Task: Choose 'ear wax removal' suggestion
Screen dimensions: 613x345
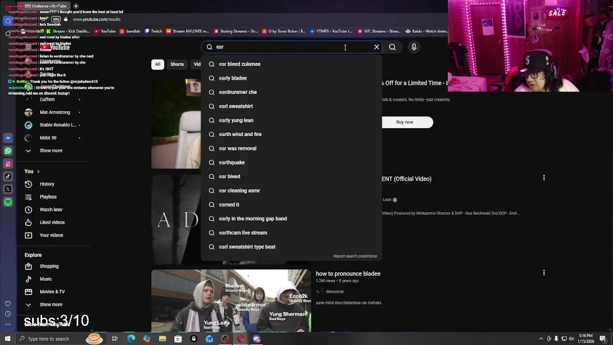Action: coord(291,149)
